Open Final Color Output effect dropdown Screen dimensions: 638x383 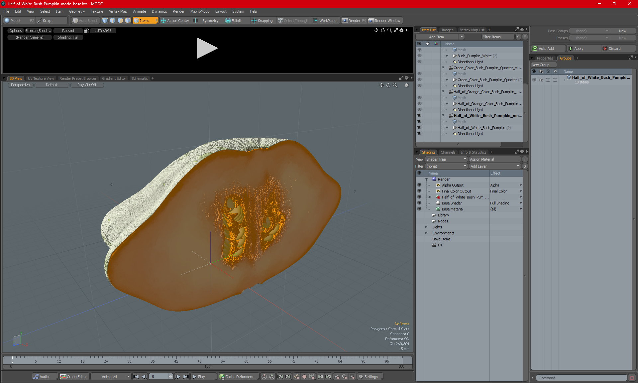tap(521, 191)
